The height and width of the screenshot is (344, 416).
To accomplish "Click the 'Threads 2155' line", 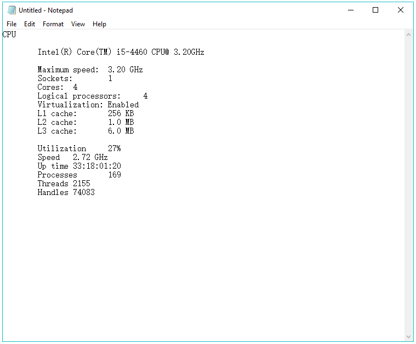I will pos(64,184).
